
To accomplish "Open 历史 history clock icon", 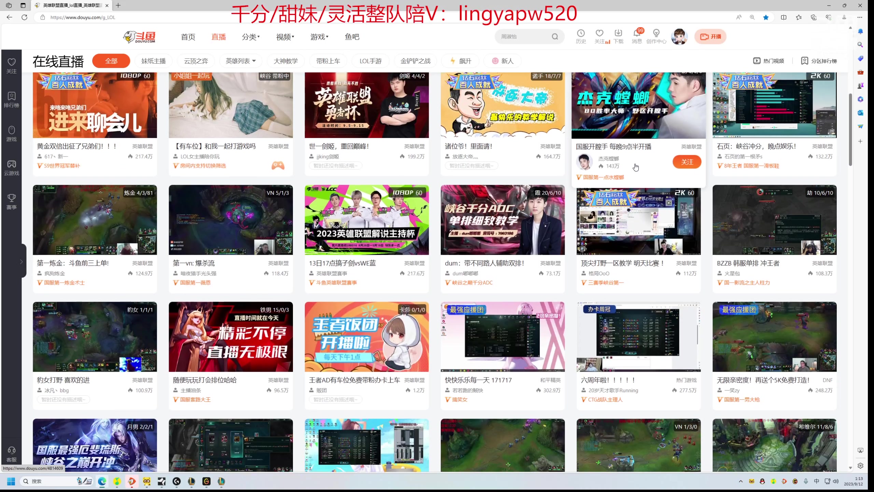I will pos(581,37).
